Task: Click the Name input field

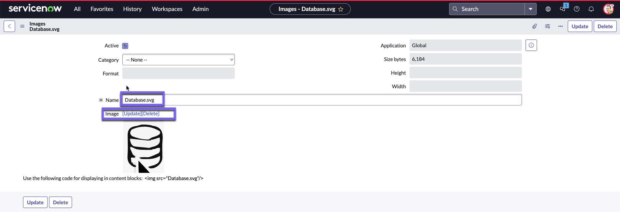Action: 322,100
